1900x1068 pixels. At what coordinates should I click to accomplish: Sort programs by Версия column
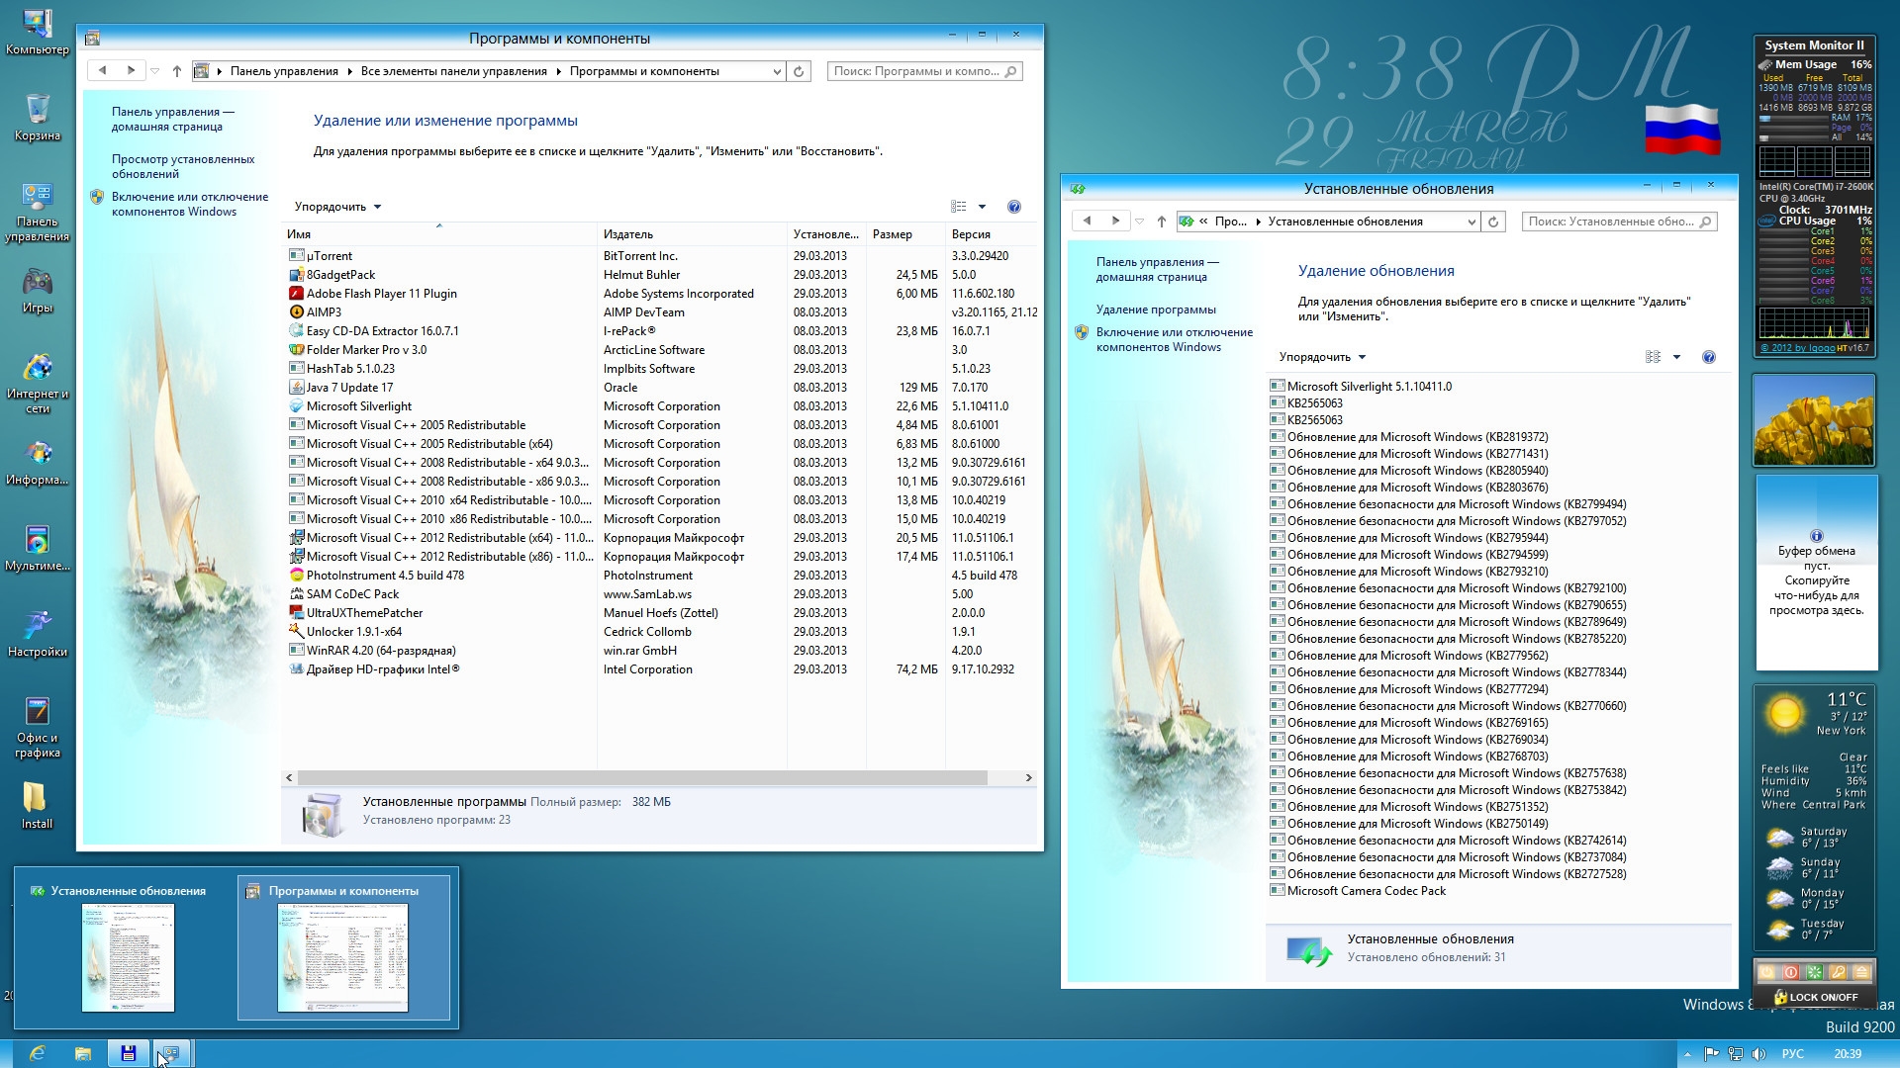pos(991,234)
